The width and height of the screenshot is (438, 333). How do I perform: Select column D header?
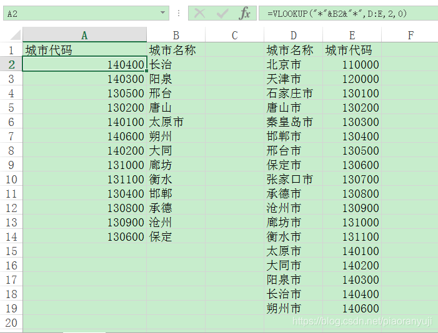click(x=293, y=35)
